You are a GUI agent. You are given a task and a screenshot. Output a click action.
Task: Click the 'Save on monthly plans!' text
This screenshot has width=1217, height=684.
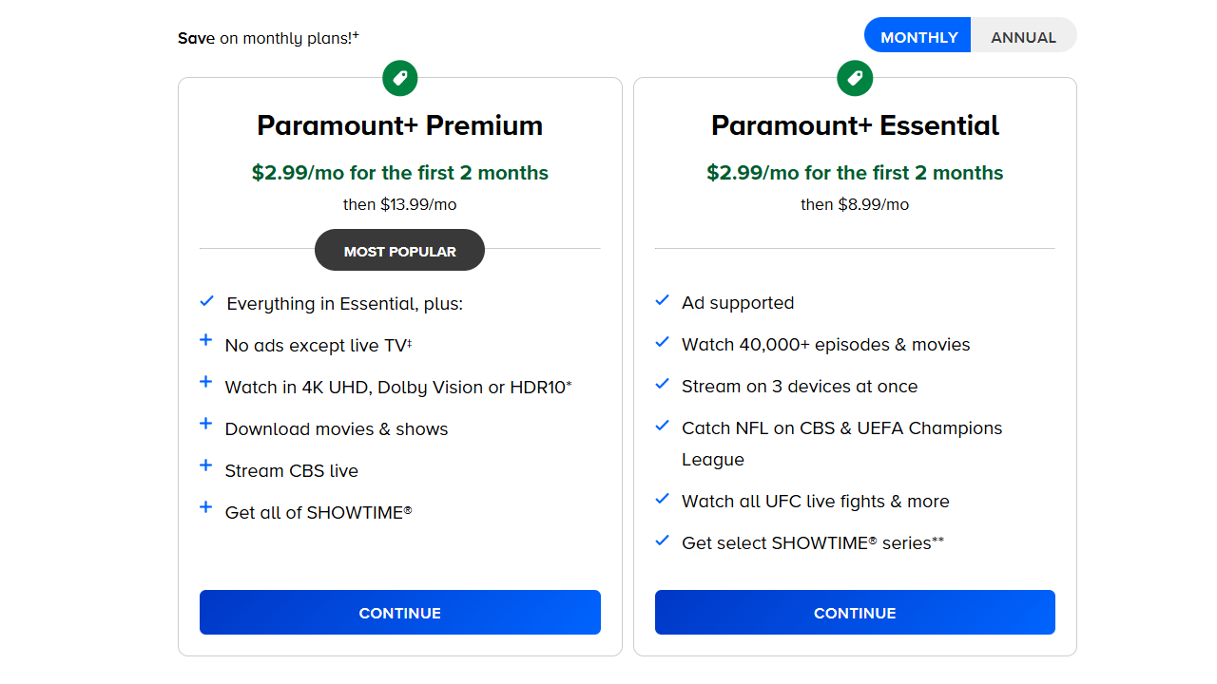point(268,38)
